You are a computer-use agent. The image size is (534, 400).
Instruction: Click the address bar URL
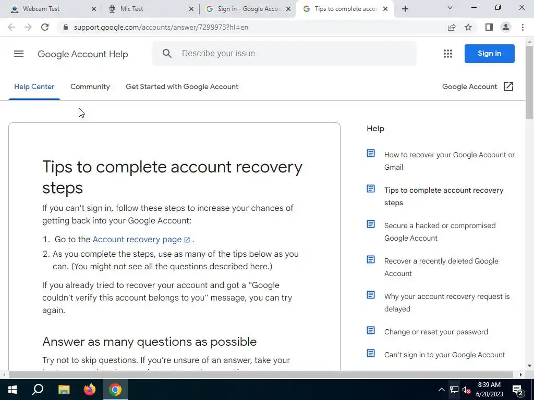pos(161,27)
